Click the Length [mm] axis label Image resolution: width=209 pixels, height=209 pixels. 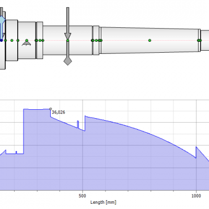tap(103, 202)
